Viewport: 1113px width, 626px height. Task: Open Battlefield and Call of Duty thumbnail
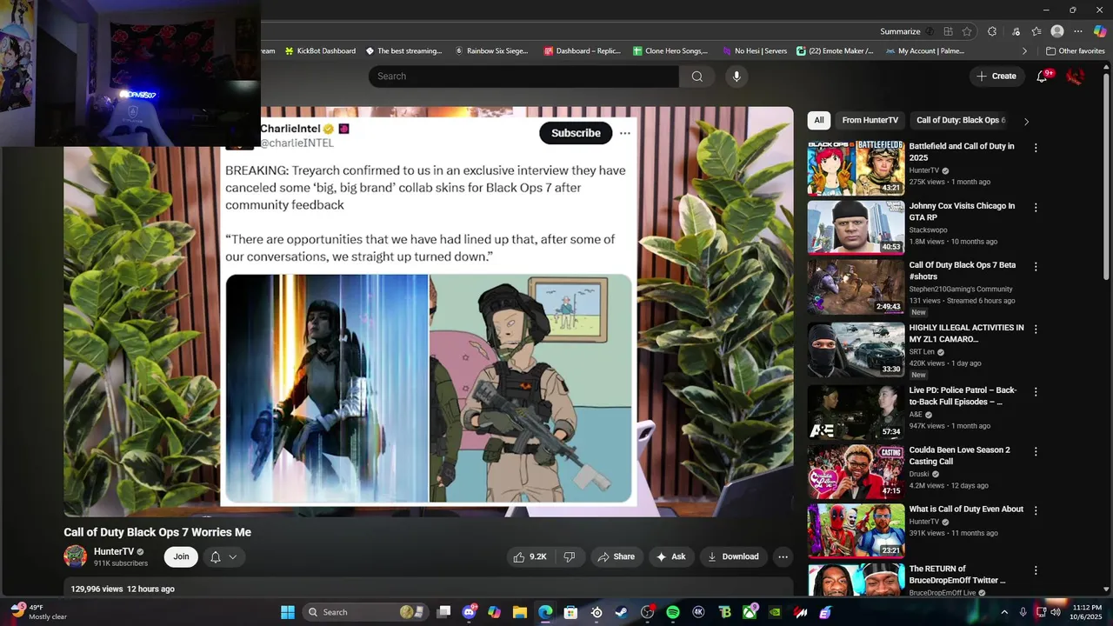(856, 168)
